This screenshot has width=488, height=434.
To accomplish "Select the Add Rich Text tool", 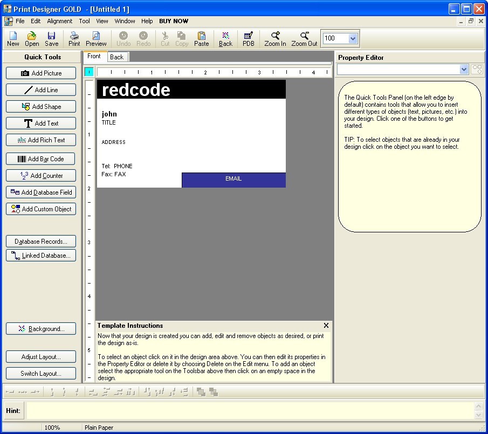I will click(40, 140).
